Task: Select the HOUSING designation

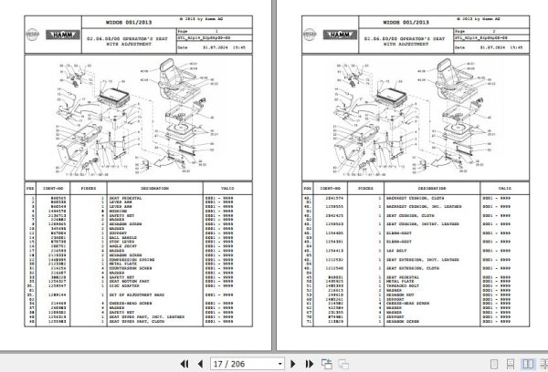Action: (118, 212)
